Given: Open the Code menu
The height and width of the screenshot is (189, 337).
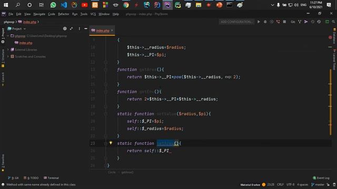Looking at the screenshot, I should 52,14.
